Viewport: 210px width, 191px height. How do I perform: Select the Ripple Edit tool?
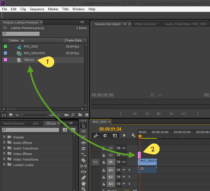[x=84, y=143]
